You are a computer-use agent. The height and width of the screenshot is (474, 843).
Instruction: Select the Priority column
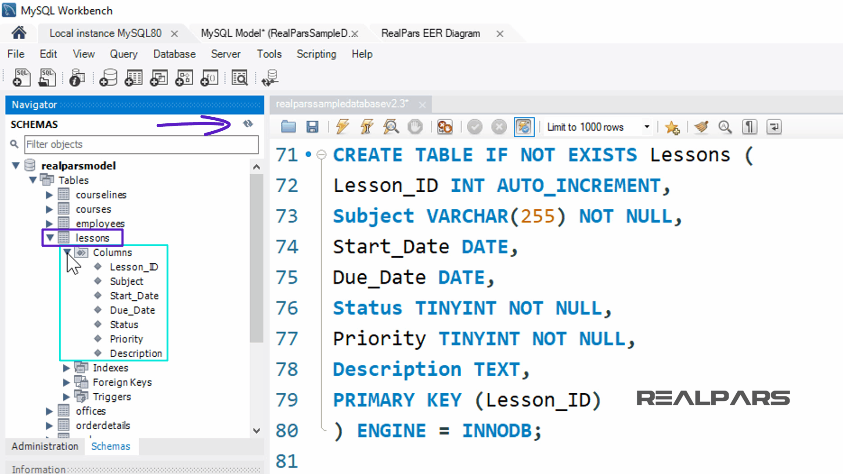tap(126, 339)
